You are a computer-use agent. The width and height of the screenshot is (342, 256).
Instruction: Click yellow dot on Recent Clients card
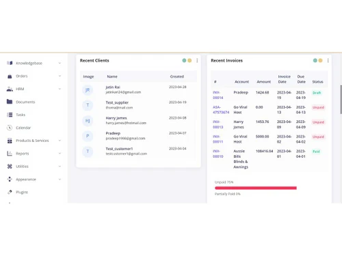coord(189,61)
